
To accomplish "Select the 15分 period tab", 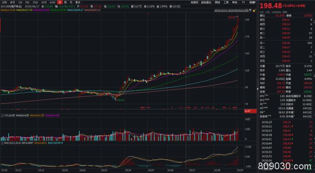I will click(x=35, y=2).
